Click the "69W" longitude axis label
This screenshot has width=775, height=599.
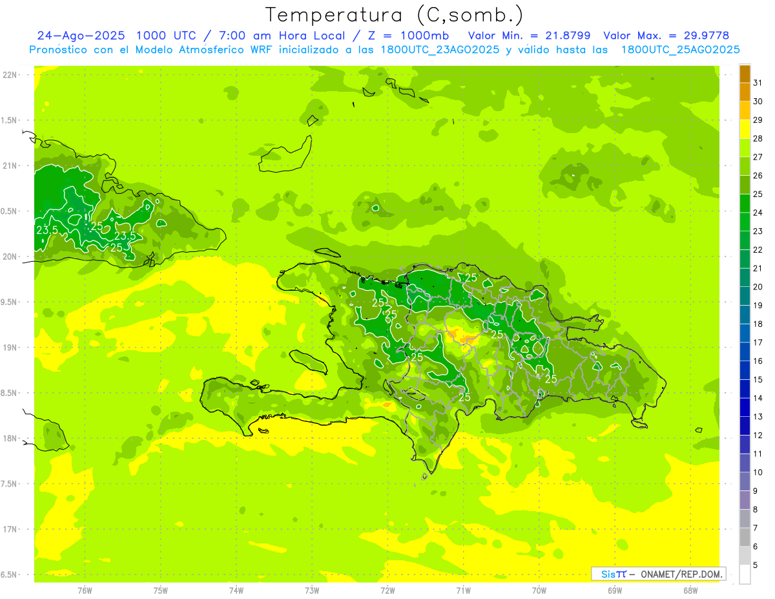point(615,590)
